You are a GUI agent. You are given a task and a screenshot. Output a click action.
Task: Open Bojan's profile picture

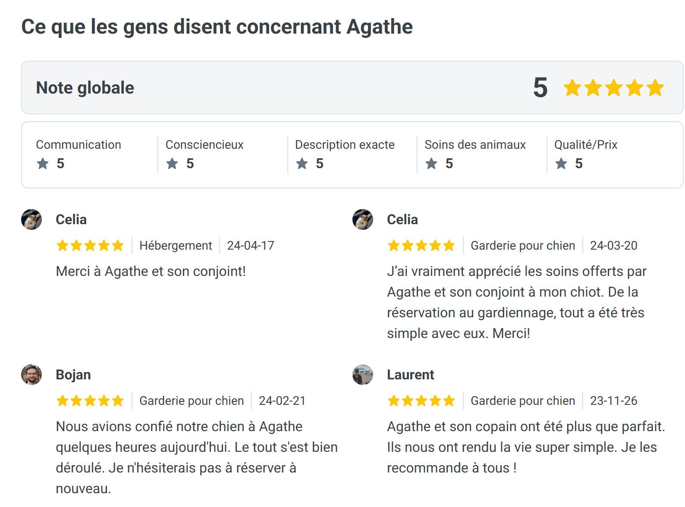pyautogui.click(x=31, y=375)
